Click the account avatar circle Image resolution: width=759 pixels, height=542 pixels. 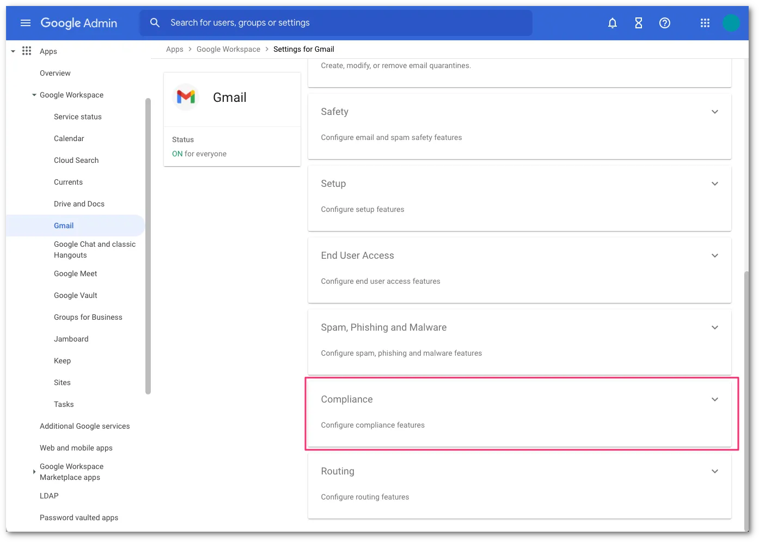click(731, 23)
